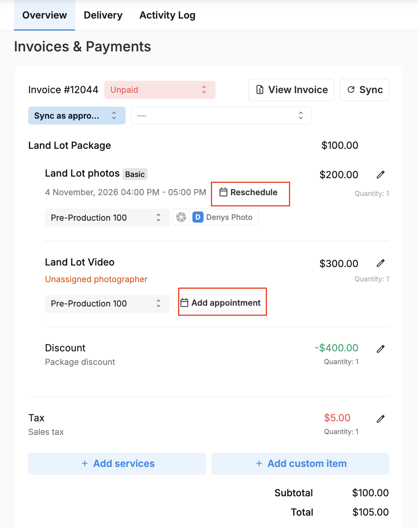Click the pencil icon for Discount
This screenshot has height=528, width=418.
point(381,349)
